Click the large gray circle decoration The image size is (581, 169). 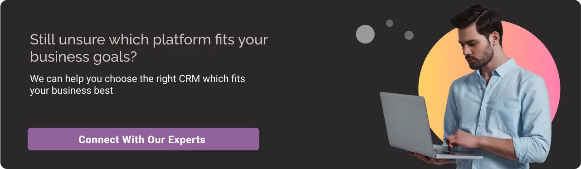click(365, 34)
